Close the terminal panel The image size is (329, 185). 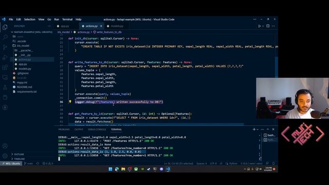click(x=273, y=129)
